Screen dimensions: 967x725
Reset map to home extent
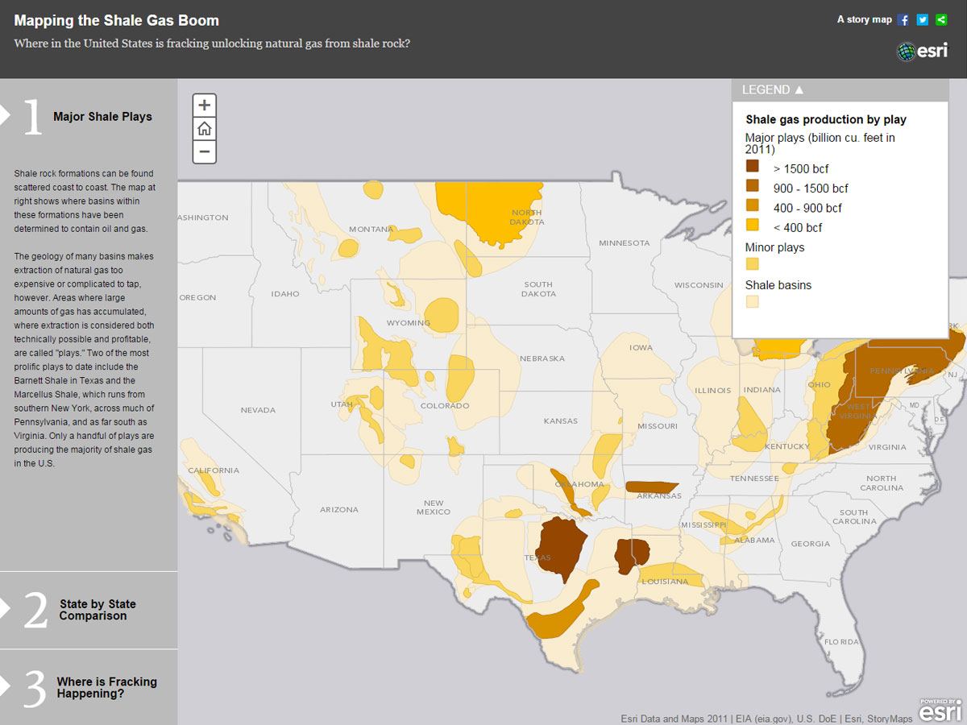point(205,129)
